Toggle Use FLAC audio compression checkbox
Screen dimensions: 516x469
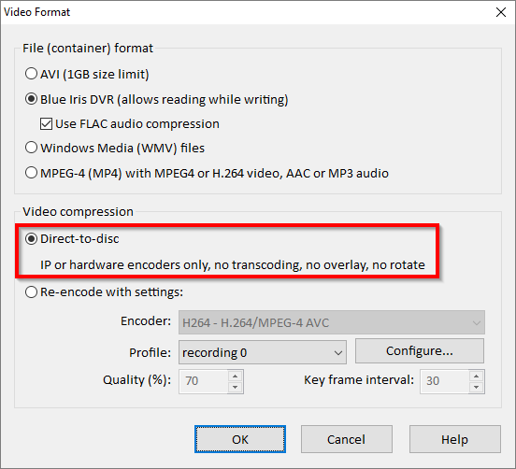click(130, 124)
